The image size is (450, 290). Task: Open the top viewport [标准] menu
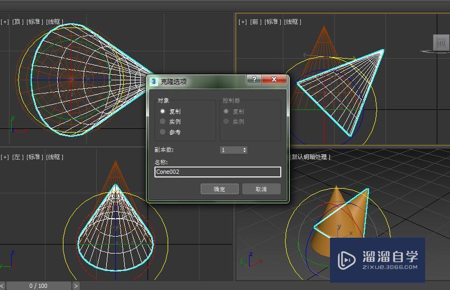(x=35, y=22)
